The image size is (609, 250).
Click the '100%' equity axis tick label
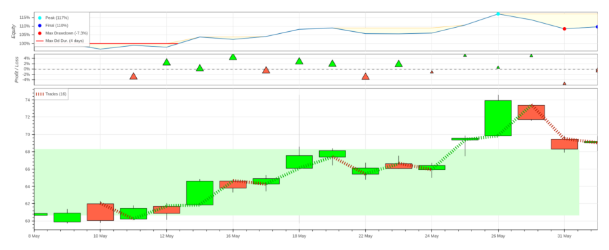coord(25,43)
